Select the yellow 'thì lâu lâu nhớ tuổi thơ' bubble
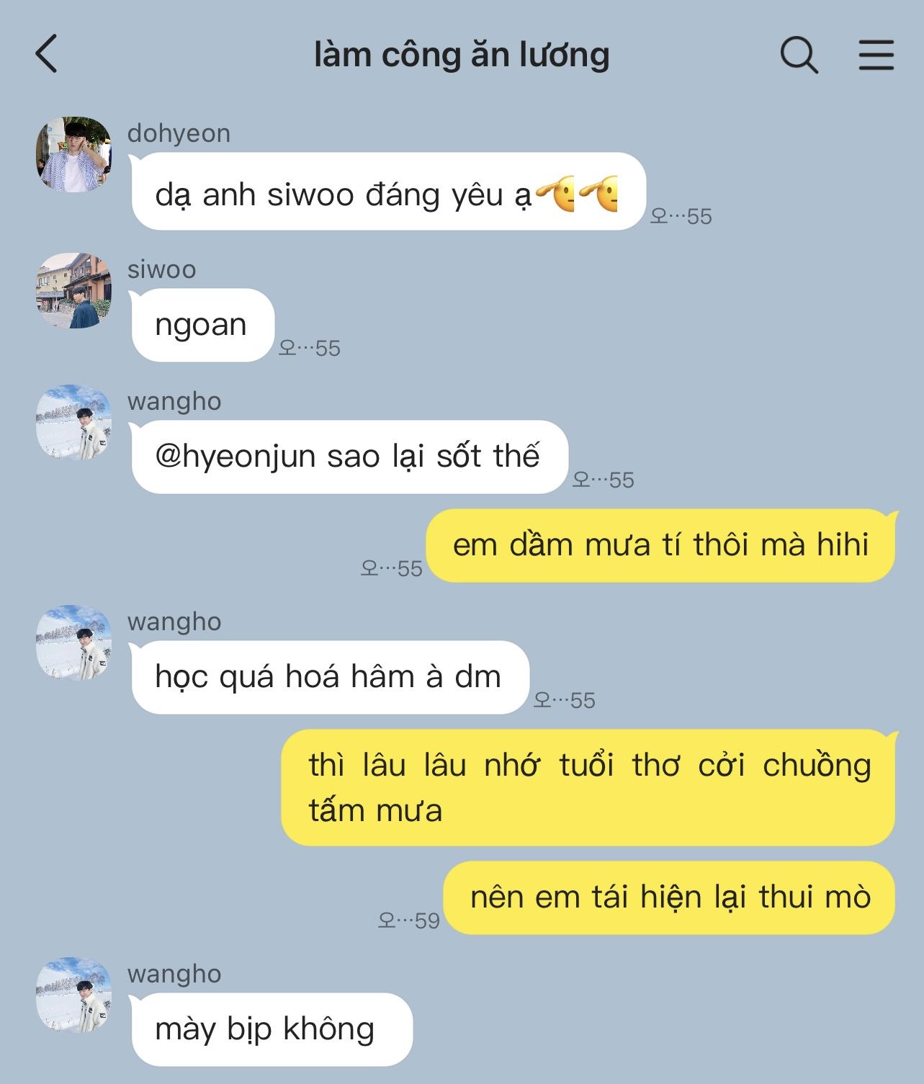The width and height of the screenshot is (924, 1084). 588,787
